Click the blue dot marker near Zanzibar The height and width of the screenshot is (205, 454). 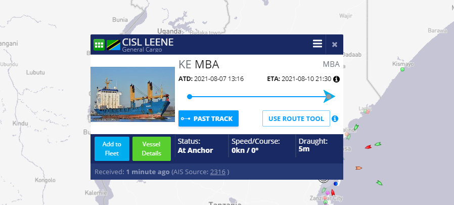[x=336, y=184]
